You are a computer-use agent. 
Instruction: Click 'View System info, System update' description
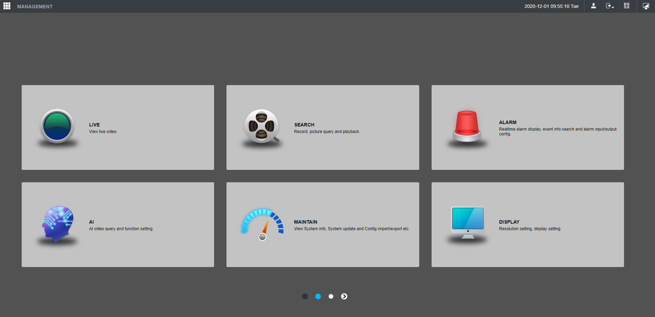point(352,229)
